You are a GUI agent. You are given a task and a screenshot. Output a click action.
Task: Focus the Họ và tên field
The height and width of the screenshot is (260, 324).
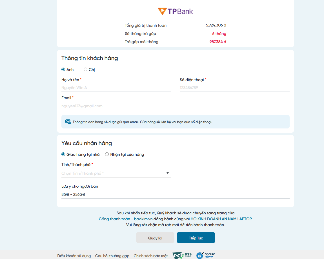[x=116, y=88]
